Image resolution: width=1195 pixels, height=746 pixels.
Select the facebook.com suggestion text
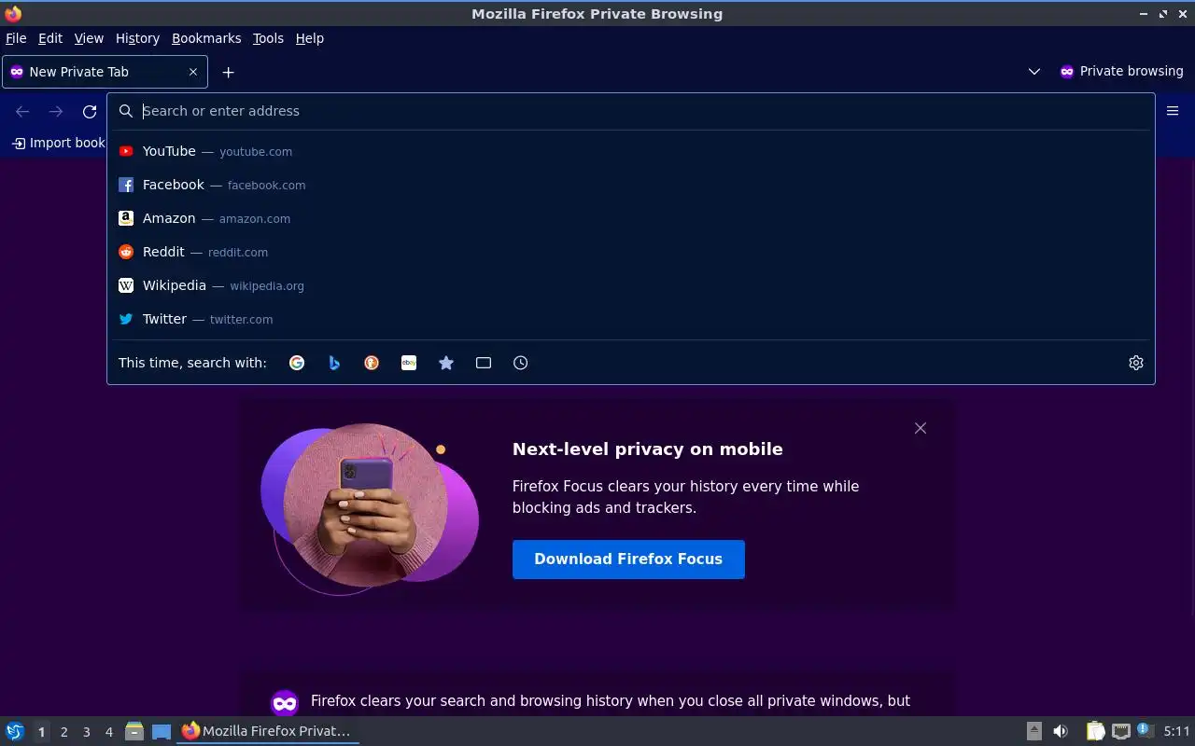pyautogui.click(x=266, y=186)
